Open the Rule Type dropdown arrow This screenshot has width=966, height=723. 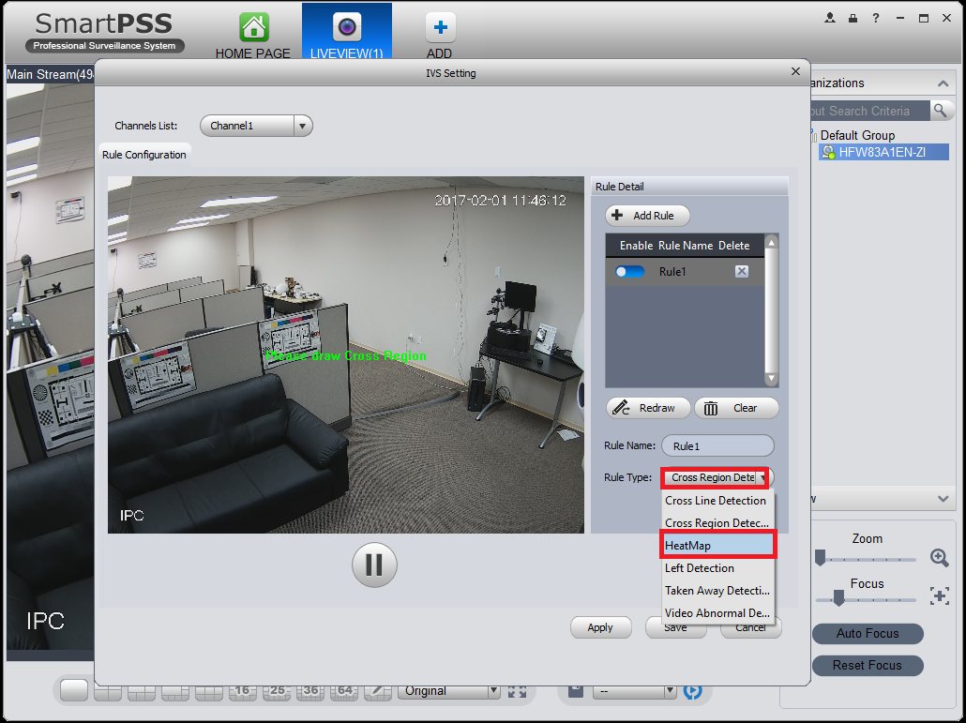pyautogui.click(x=763, y=478)
